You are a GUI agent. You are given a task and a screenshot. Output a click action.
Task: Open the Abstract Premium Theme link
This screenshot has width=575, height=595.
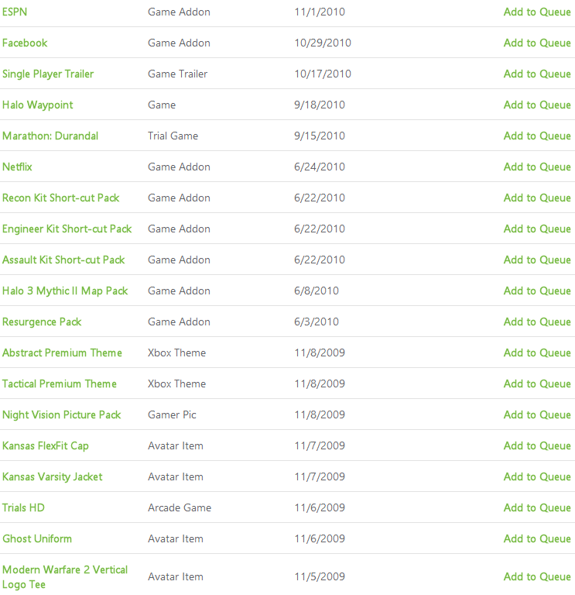[x=62, y=353]
